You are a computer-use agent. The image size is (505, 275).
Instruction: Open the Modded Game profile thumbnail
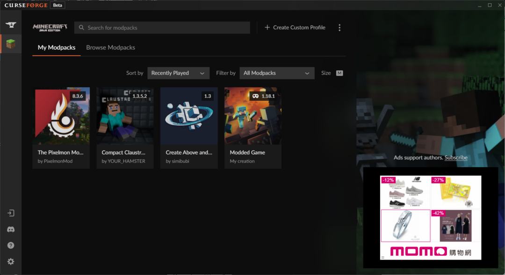coord(253,116)
